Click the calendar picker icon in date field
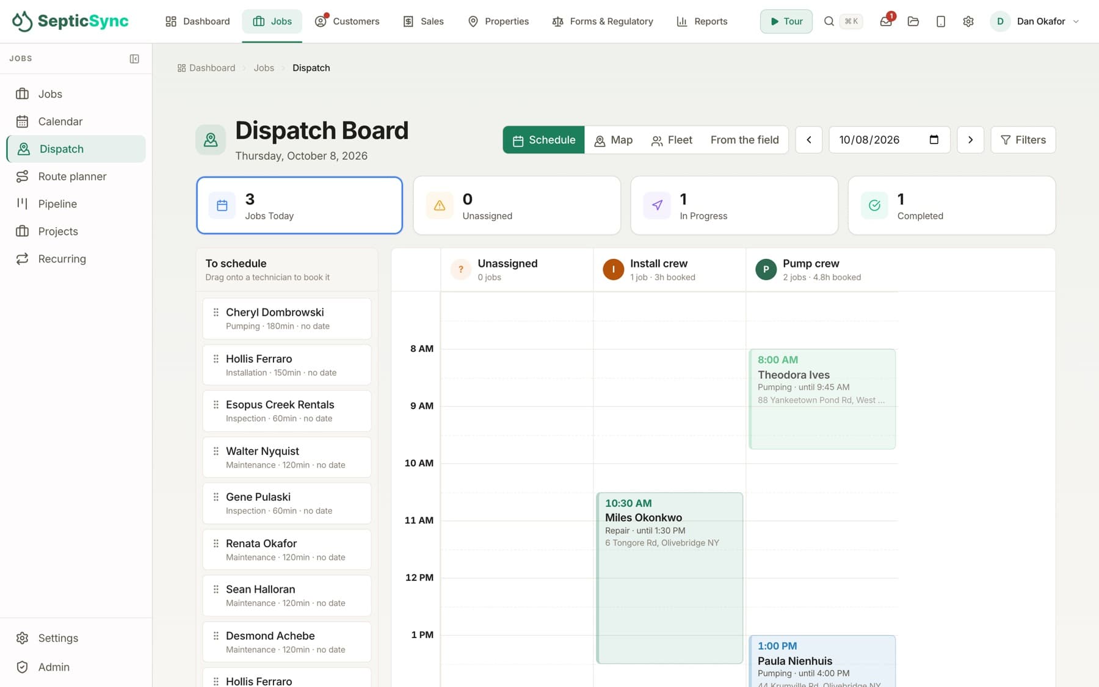The image size is (1099, 687). point(934,140)
